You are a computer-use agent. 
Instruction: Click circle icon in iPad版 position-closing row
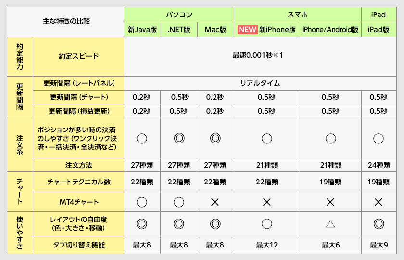coord(379,139)
